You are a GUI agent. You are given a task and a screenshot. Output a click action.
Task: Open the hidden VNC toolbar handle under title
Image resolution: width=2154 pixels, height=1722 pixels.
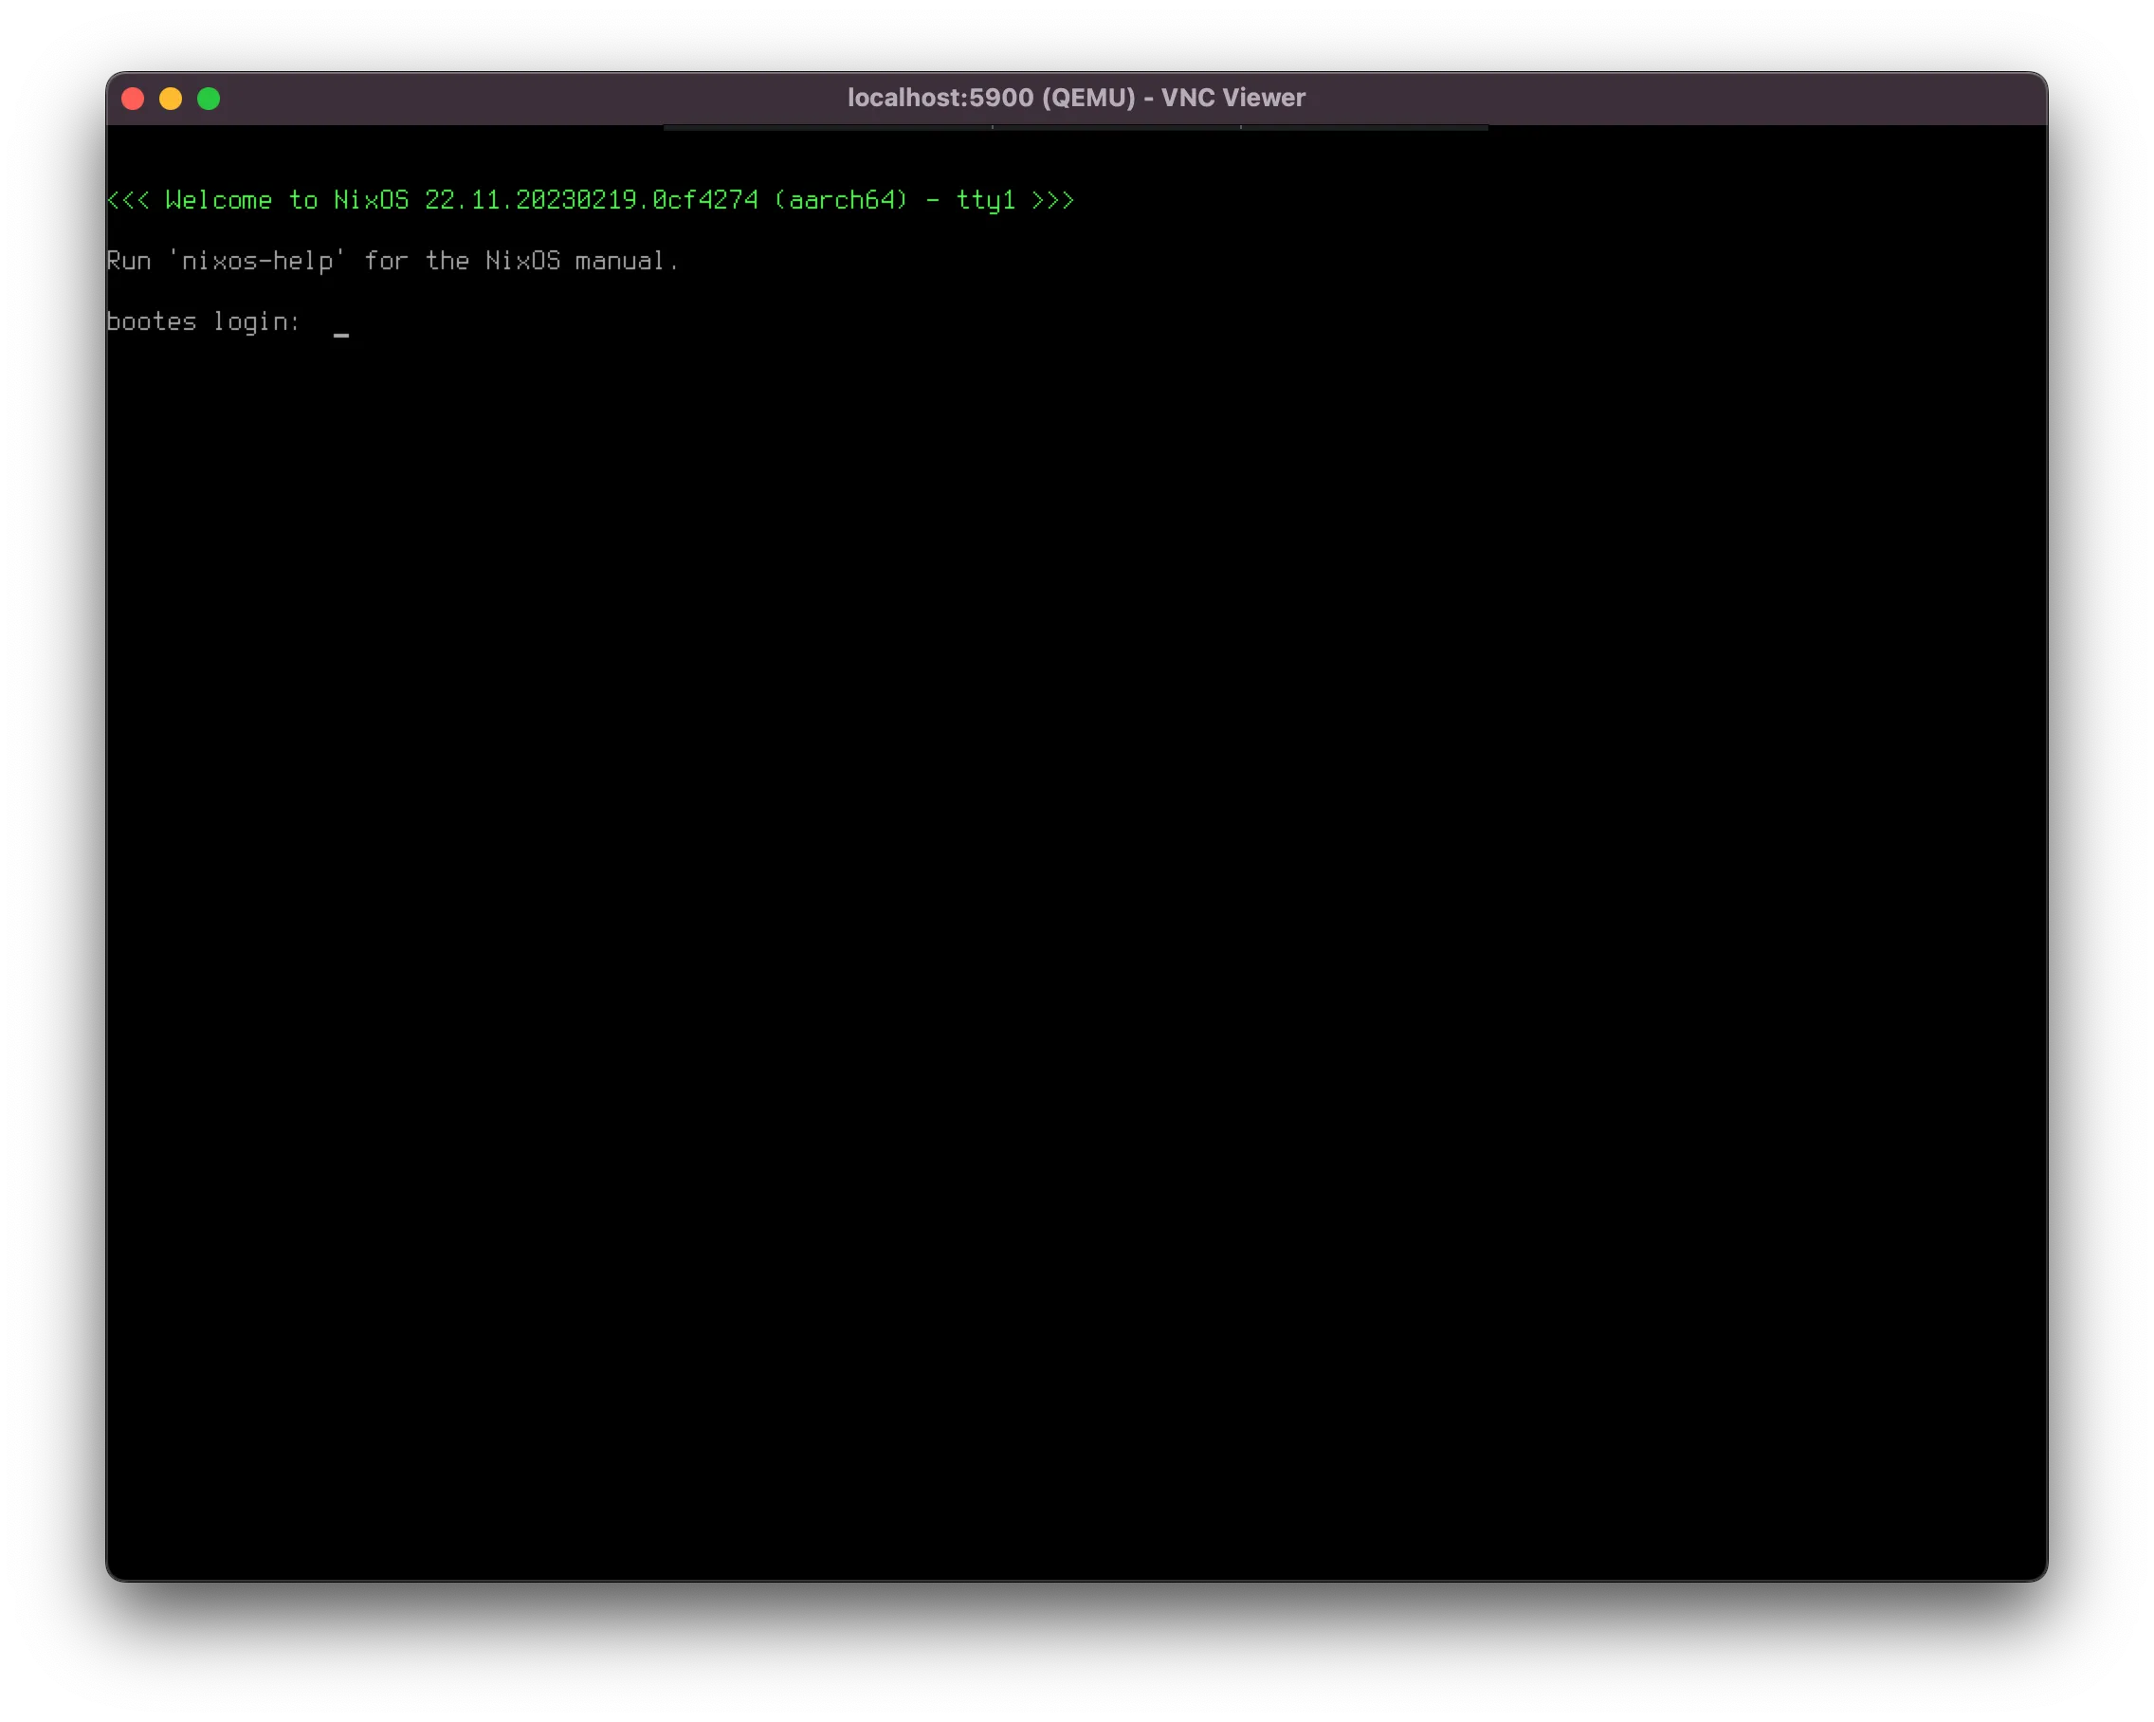click(x=1076, y=128)
